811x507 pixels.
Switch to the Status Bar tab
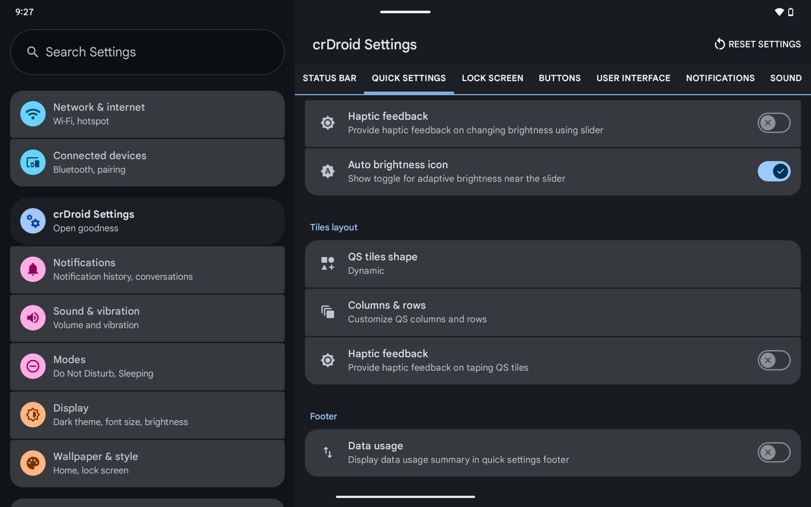tap(329, 78)
